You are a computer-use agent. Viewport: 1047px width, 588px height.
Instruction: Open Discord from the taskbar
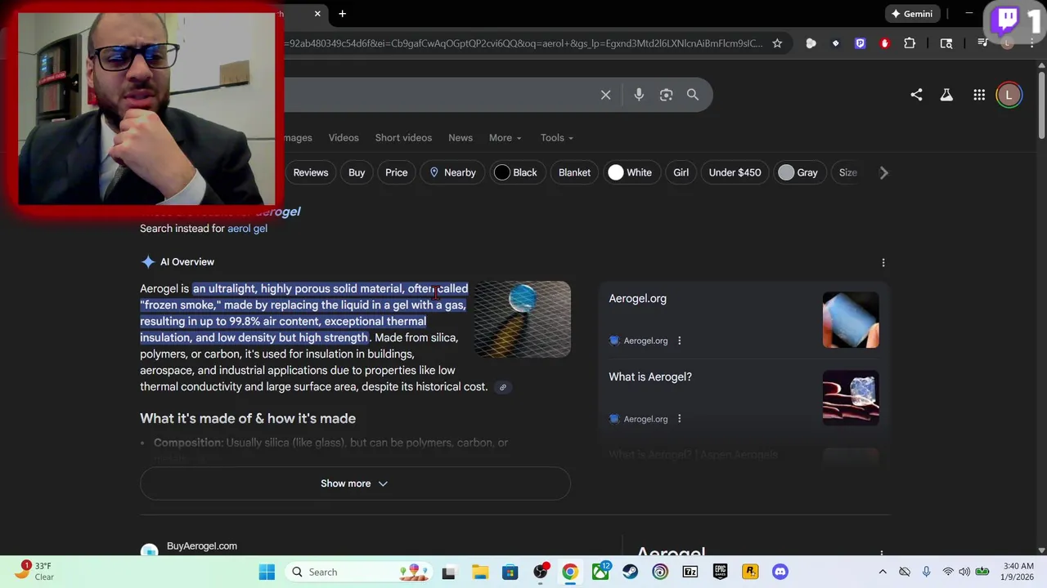(780, 572)
